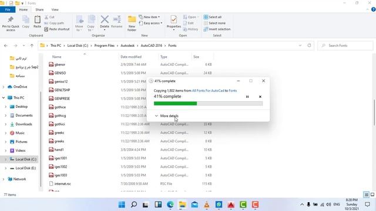Open the New item dropdown

click(149, 17)
